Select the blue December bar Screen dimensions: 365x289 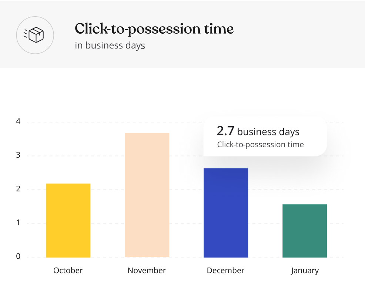click(x=226, y=213)
